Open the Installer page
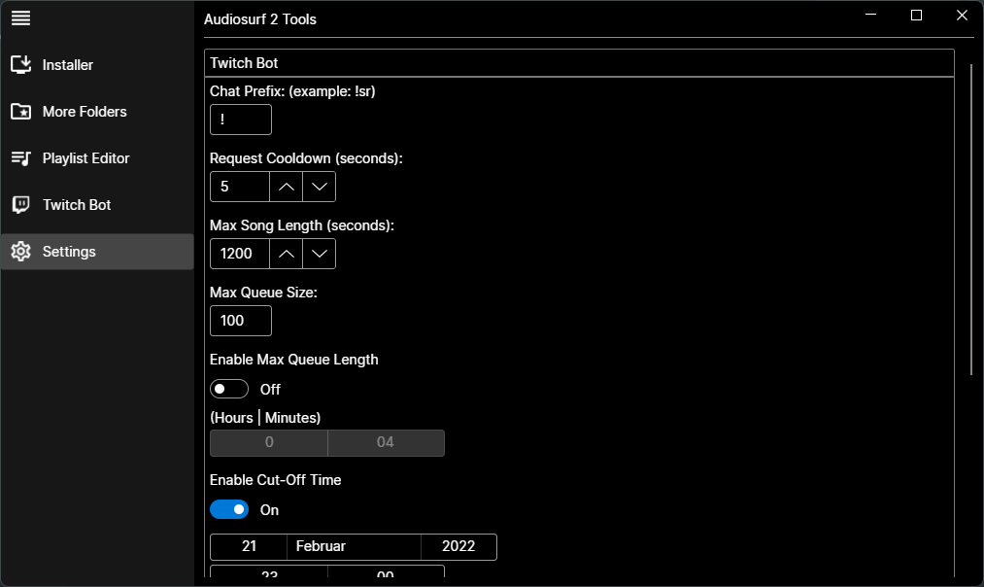 point(97,65)
